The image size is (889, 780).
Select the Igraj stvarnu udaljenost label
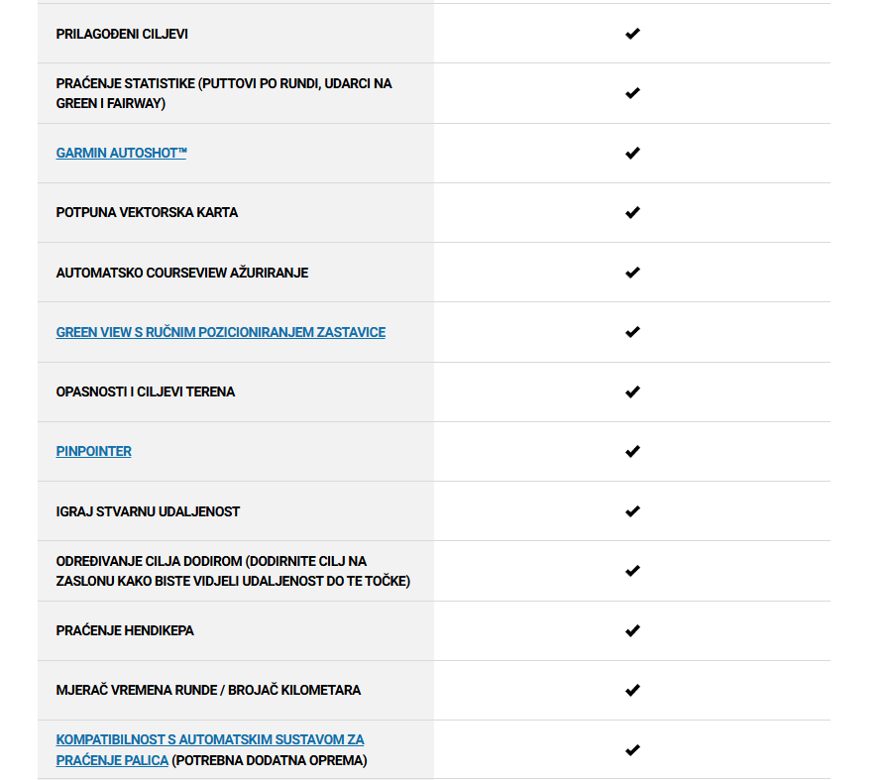click(x=148, y=511)
